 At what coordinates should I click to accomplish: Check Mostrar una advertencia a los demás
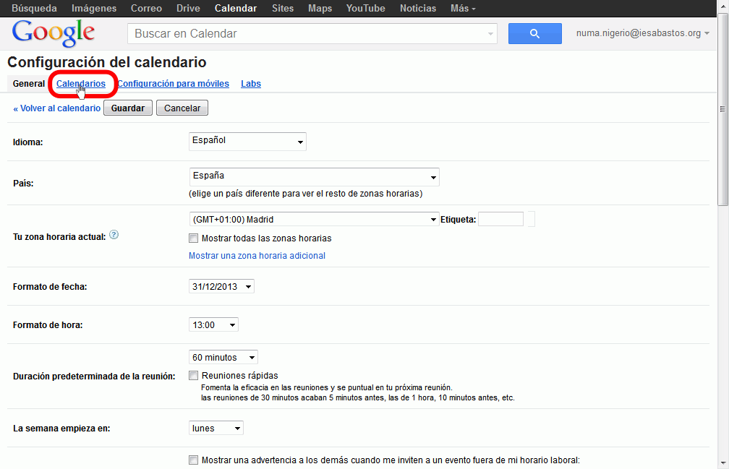[193, 460]
